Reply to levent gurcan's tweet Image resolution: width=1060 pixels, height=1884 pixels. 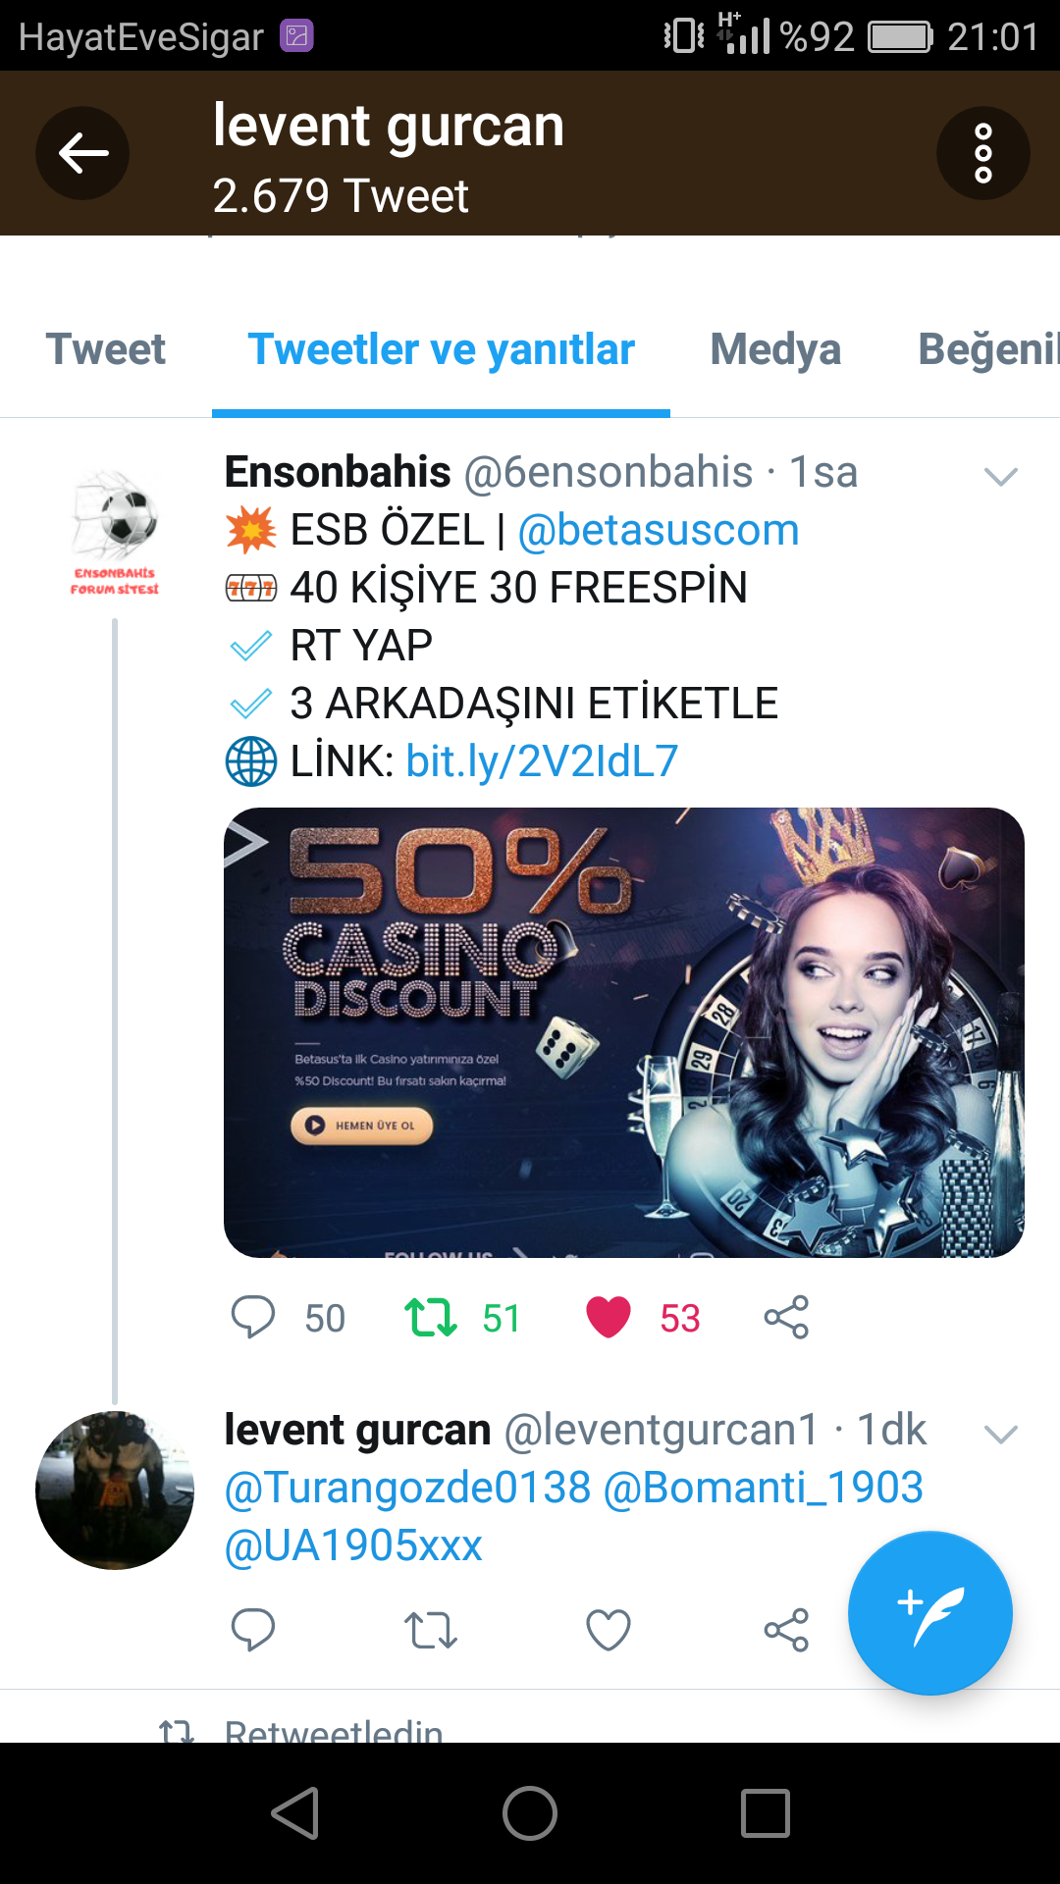click(252, 1630)
